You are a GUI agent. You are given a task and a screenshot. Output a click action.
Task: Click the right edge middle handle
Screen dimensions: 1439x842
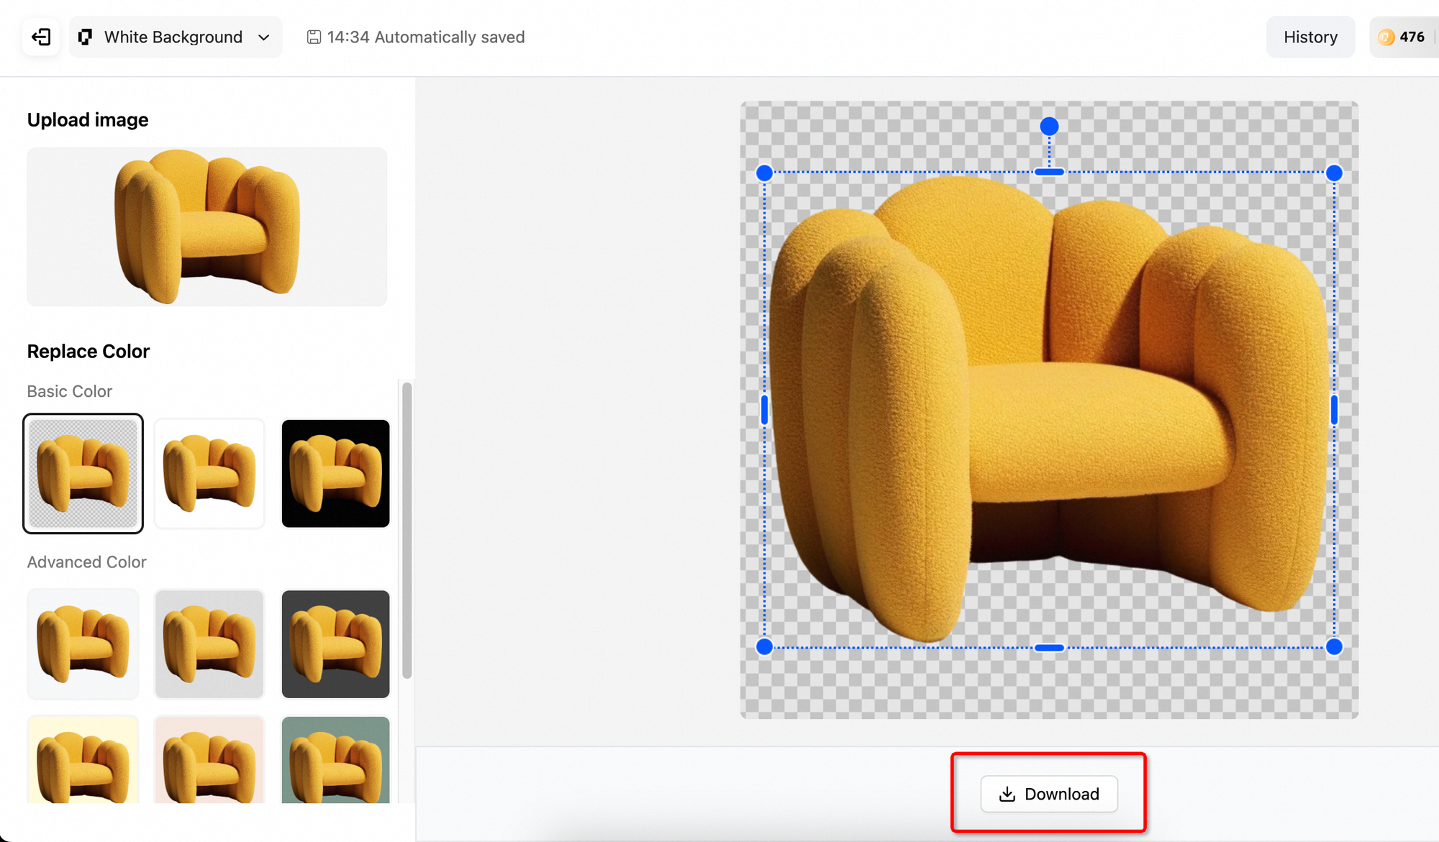1334,410
